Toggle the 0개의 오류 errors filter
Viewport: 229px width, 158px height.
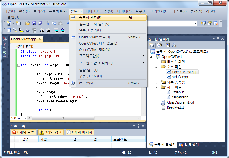click(x=24, y=132)
